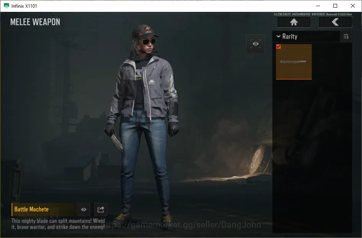Uncheck the equipped machete checkbox
Screen dimensions: 362x238
pos(279,47)
